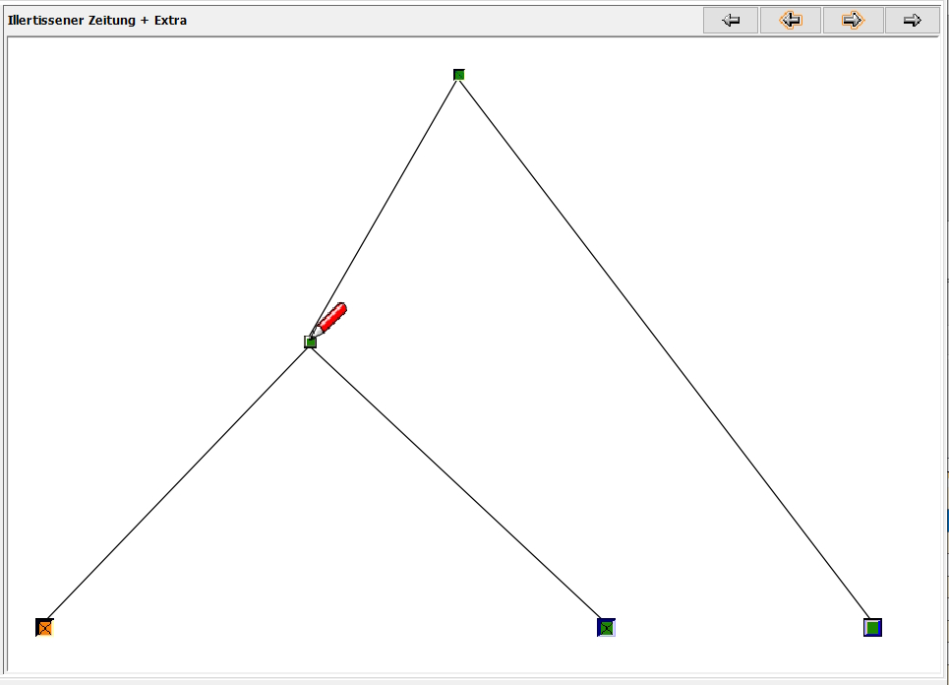This screenshot has width=949, height=685.
Task: Click the orange-highlighted back arrow icon
Action: click(791, 20)
